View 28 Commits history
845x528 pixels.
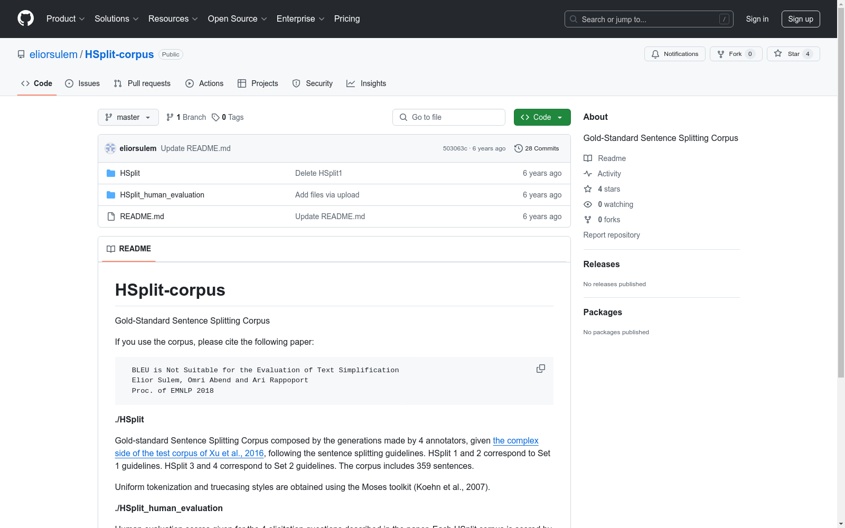tap(537, 148)
